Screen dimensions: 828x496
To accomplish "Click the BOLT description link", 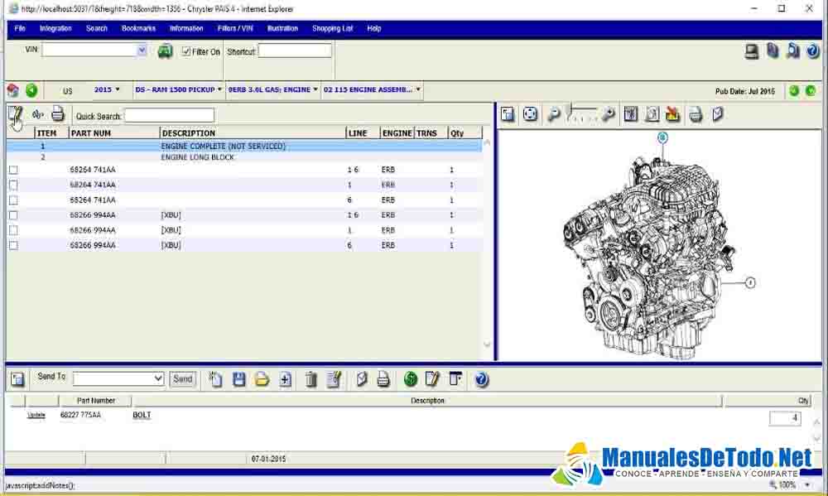I will [142, 415].
